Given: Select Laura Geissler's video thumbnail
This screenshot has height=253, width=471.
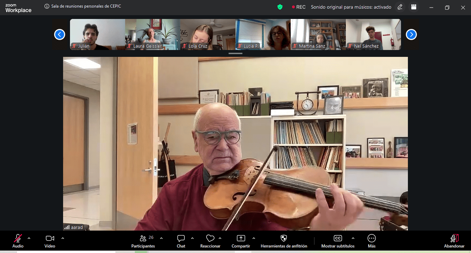Looking at the screenshot, I should (153, 34).
